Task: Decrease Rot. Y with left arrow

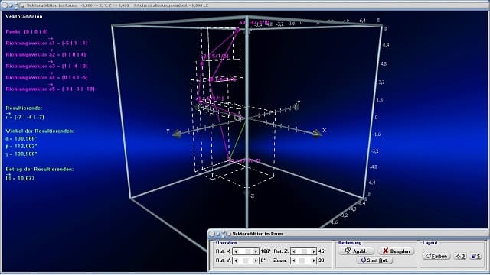Action: pyautogui.click(x=236, y=260)
